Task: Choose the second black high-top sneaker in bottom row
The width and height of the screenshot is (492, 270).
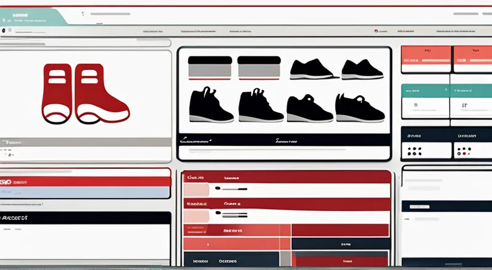Action: pos(261,105)
